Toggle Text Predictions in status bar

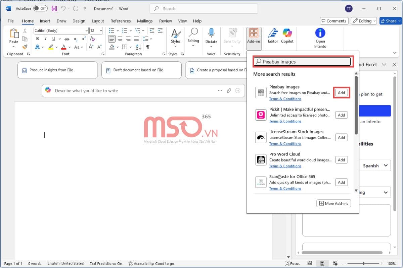click(106, 264)
